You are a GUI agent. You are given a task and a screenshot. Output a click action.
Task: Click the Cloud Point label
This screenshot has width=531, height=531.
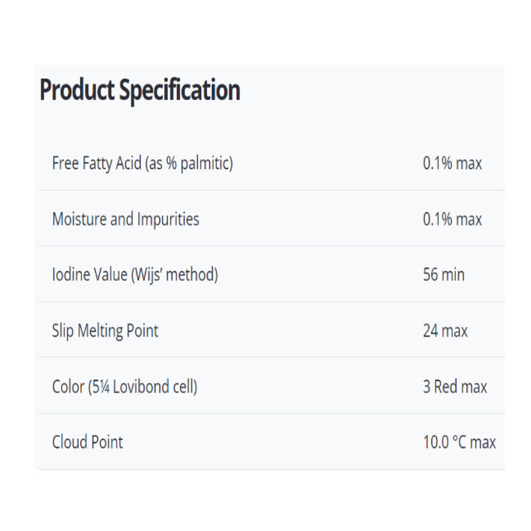pos(87,442)
